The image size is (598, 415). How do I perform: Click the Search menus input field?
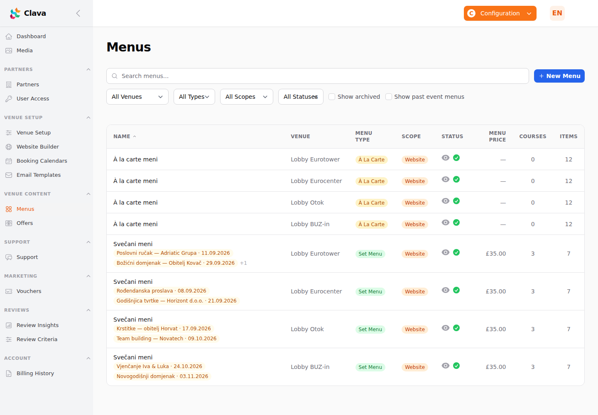pyautogui.click(x=318, y=76)
